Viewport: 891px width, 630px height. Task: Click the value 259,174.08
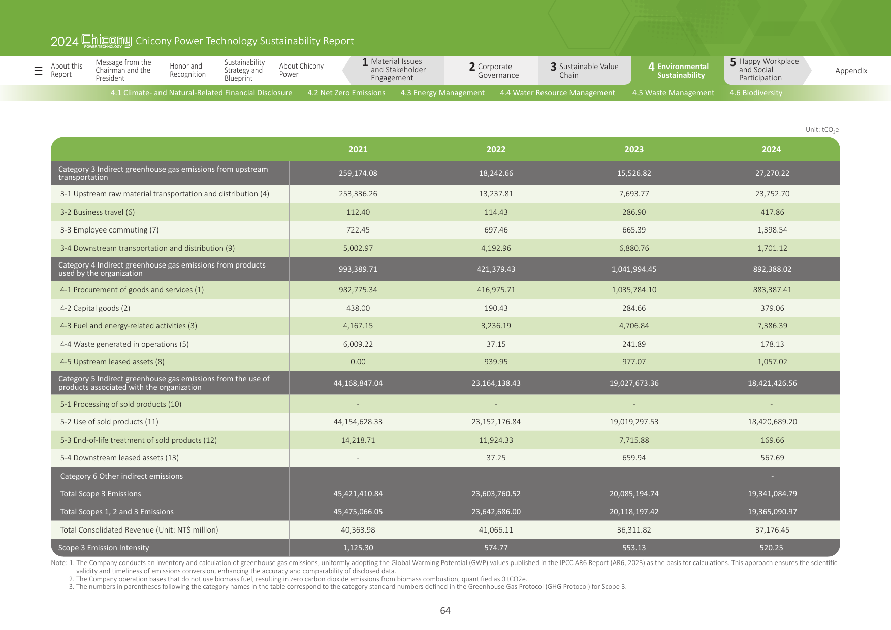pos(358,173)
